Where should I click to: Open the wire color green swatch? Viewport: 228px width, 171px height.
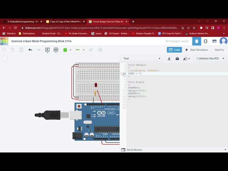(65, 50)
